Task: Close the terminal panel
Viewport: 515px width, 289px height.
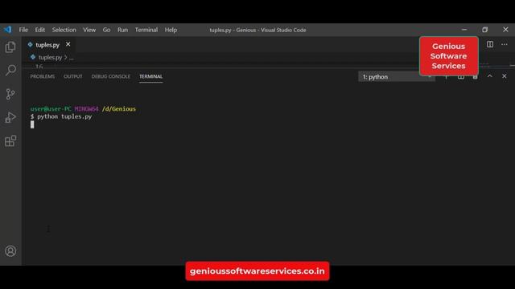Action: tap(505, 76)
